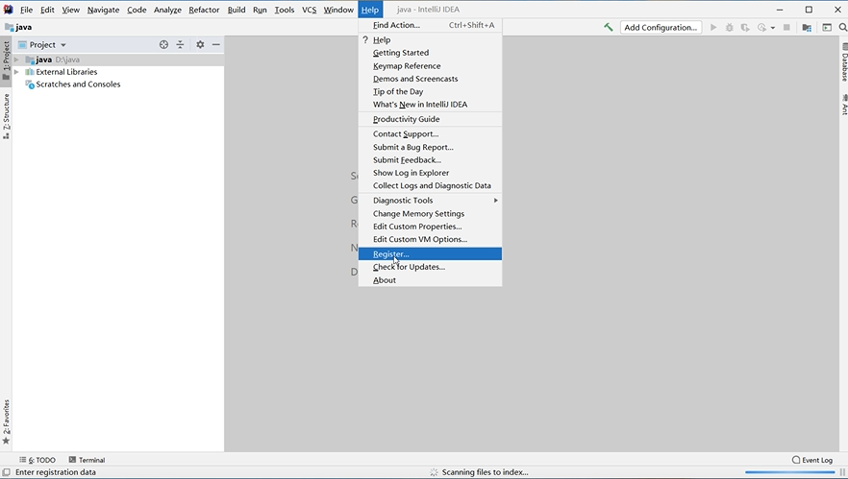Click the Help entry with question mark

430,40
